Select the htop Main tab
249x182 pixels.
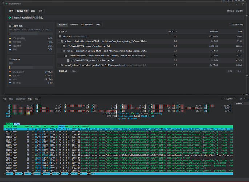pyautogui.click(x=9, y=124)
